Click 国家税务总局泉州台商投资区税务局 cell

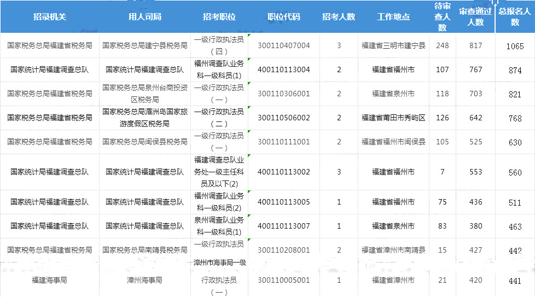pyautogui.click(x=145, y=94)
